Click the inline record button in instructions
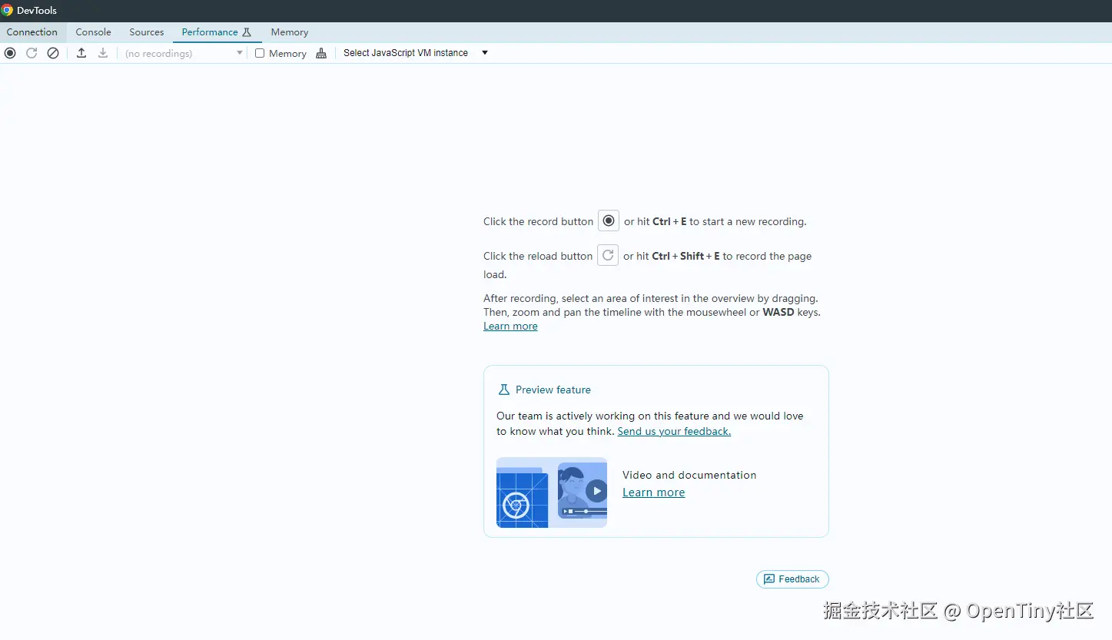 click(609, 221)
